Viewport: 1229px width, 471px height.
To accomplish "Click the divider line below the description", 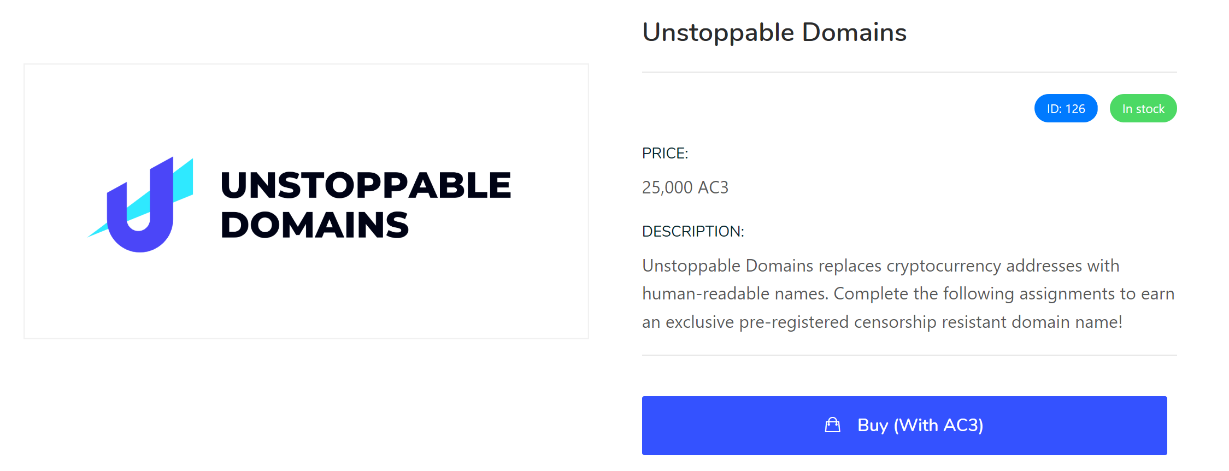I will coord(909,355).
